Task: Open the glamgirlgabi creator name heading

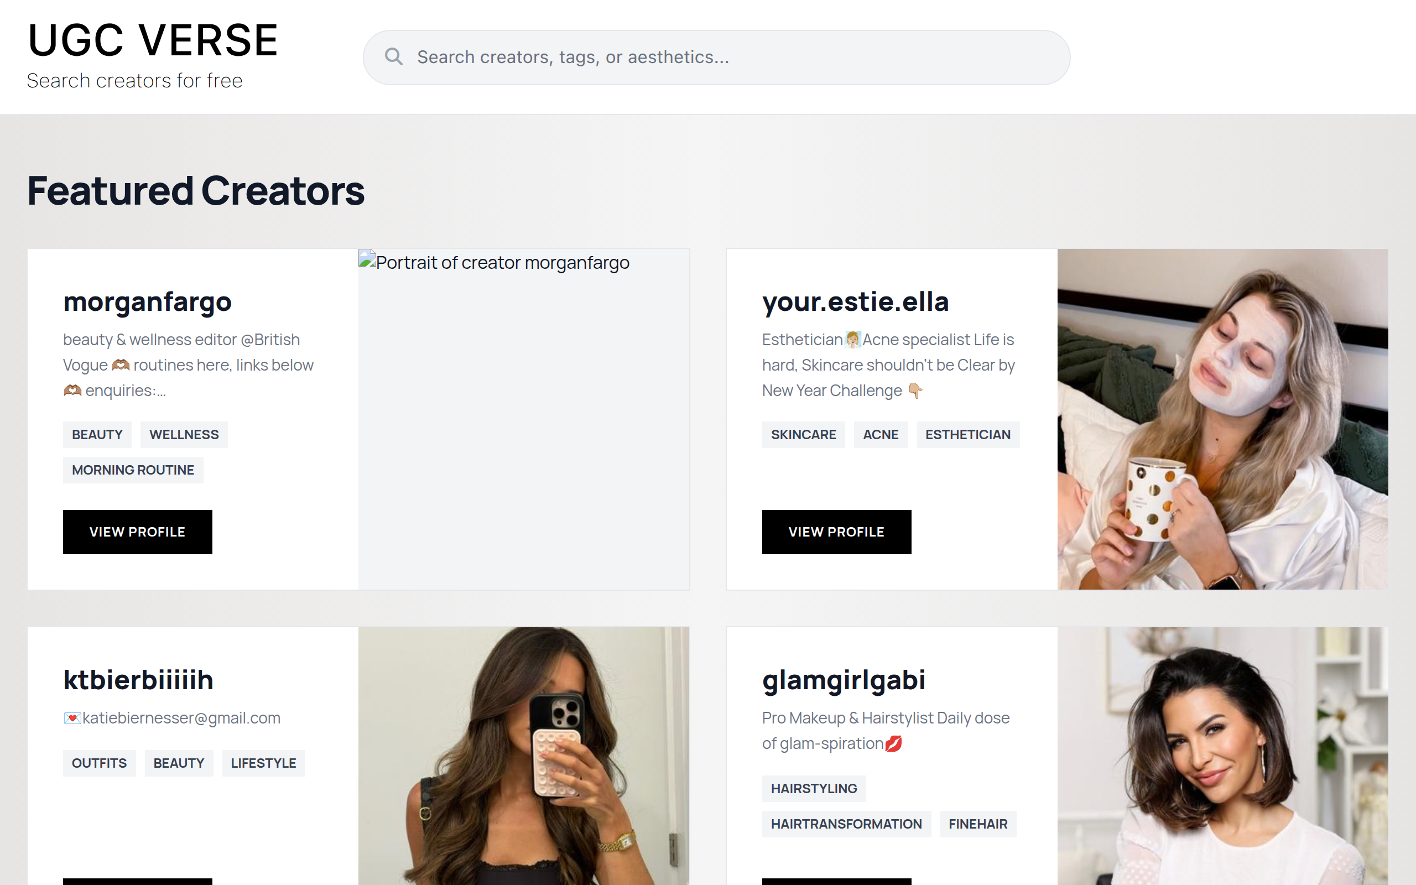Action: [x=844, y=680]
